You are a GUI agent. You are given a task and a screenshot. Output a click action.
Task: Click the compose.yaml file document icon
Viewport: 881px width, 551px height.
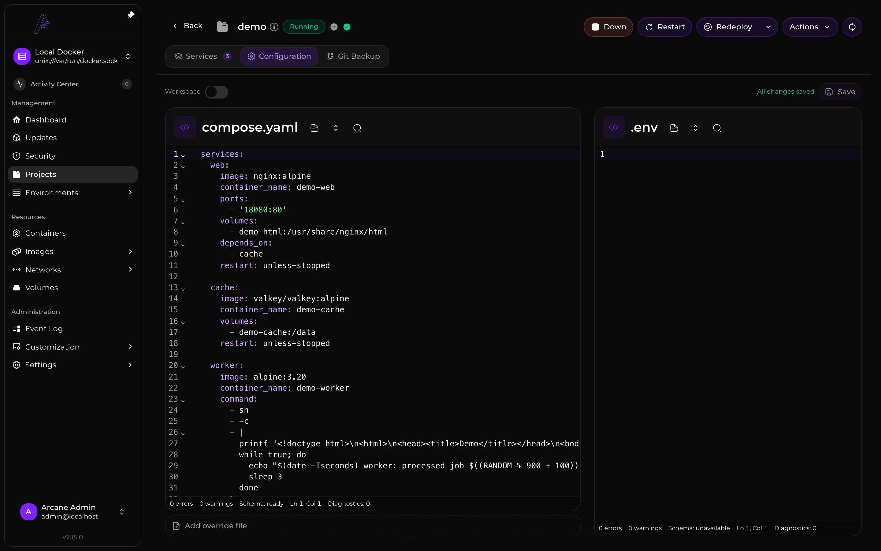314,128
